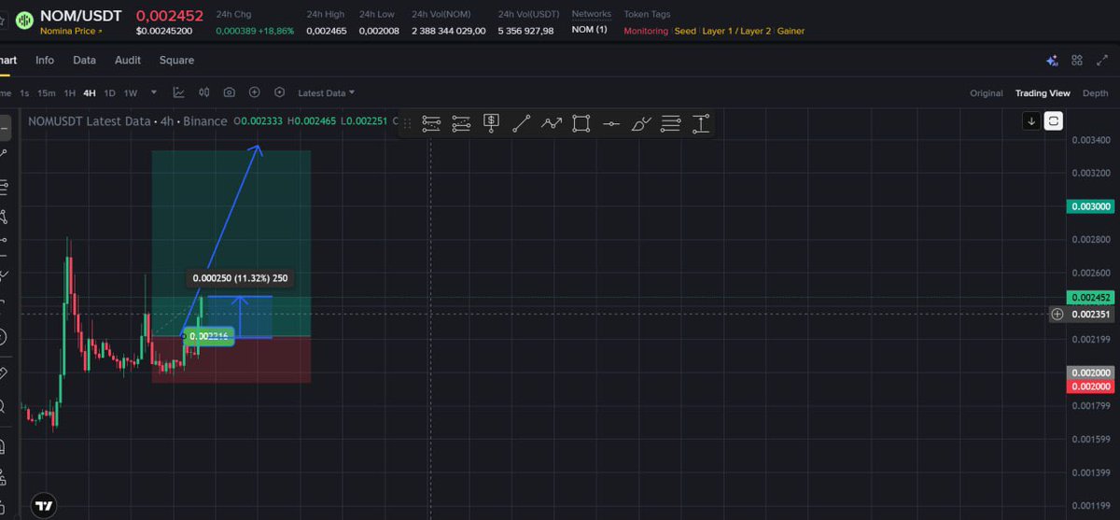Open the Audit tab
This screenshot has height=520, width=1120.
pos(128,61)
